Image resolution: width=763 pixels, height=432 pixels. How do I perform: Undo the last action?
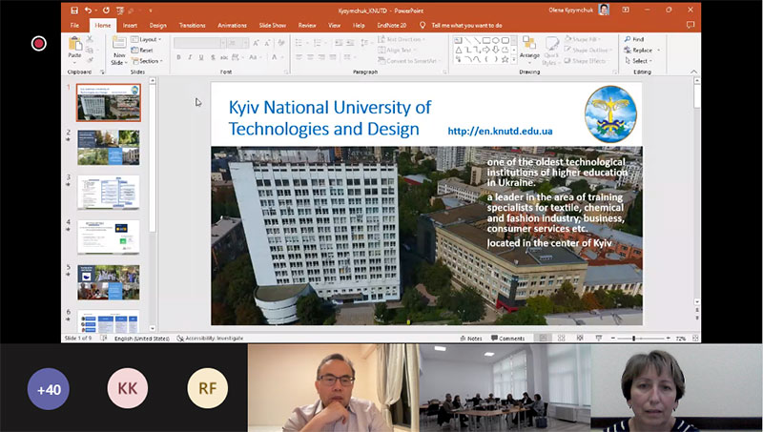click(88, 10)
